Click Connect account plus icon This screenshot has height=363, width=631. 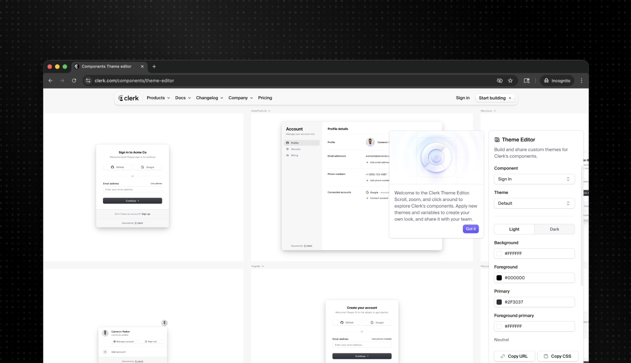click(x=367, y=198)
